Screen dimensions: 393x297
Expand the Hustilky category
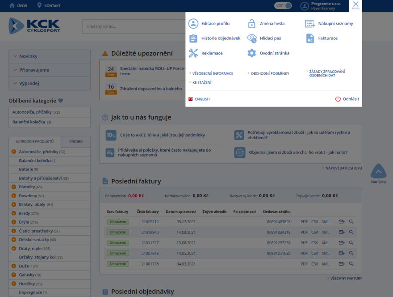[14, 284]
